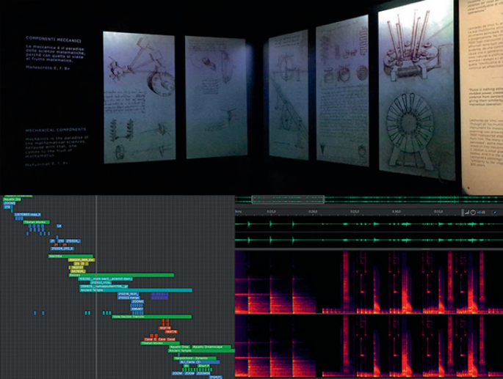The height and width of the screenshot is (379, 503).
Task: Select the Viola Section Tremolo clip
Action: coord(152,317)
